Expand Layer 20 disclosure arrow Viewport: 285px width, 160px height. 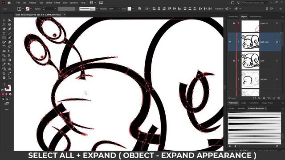(239, 23)
